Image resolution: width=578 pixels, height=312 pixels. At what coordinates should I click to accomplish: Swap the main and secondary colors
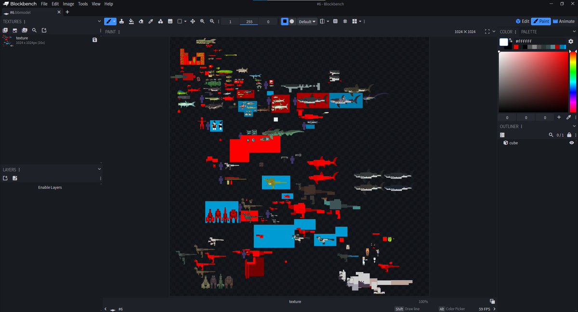511,40
